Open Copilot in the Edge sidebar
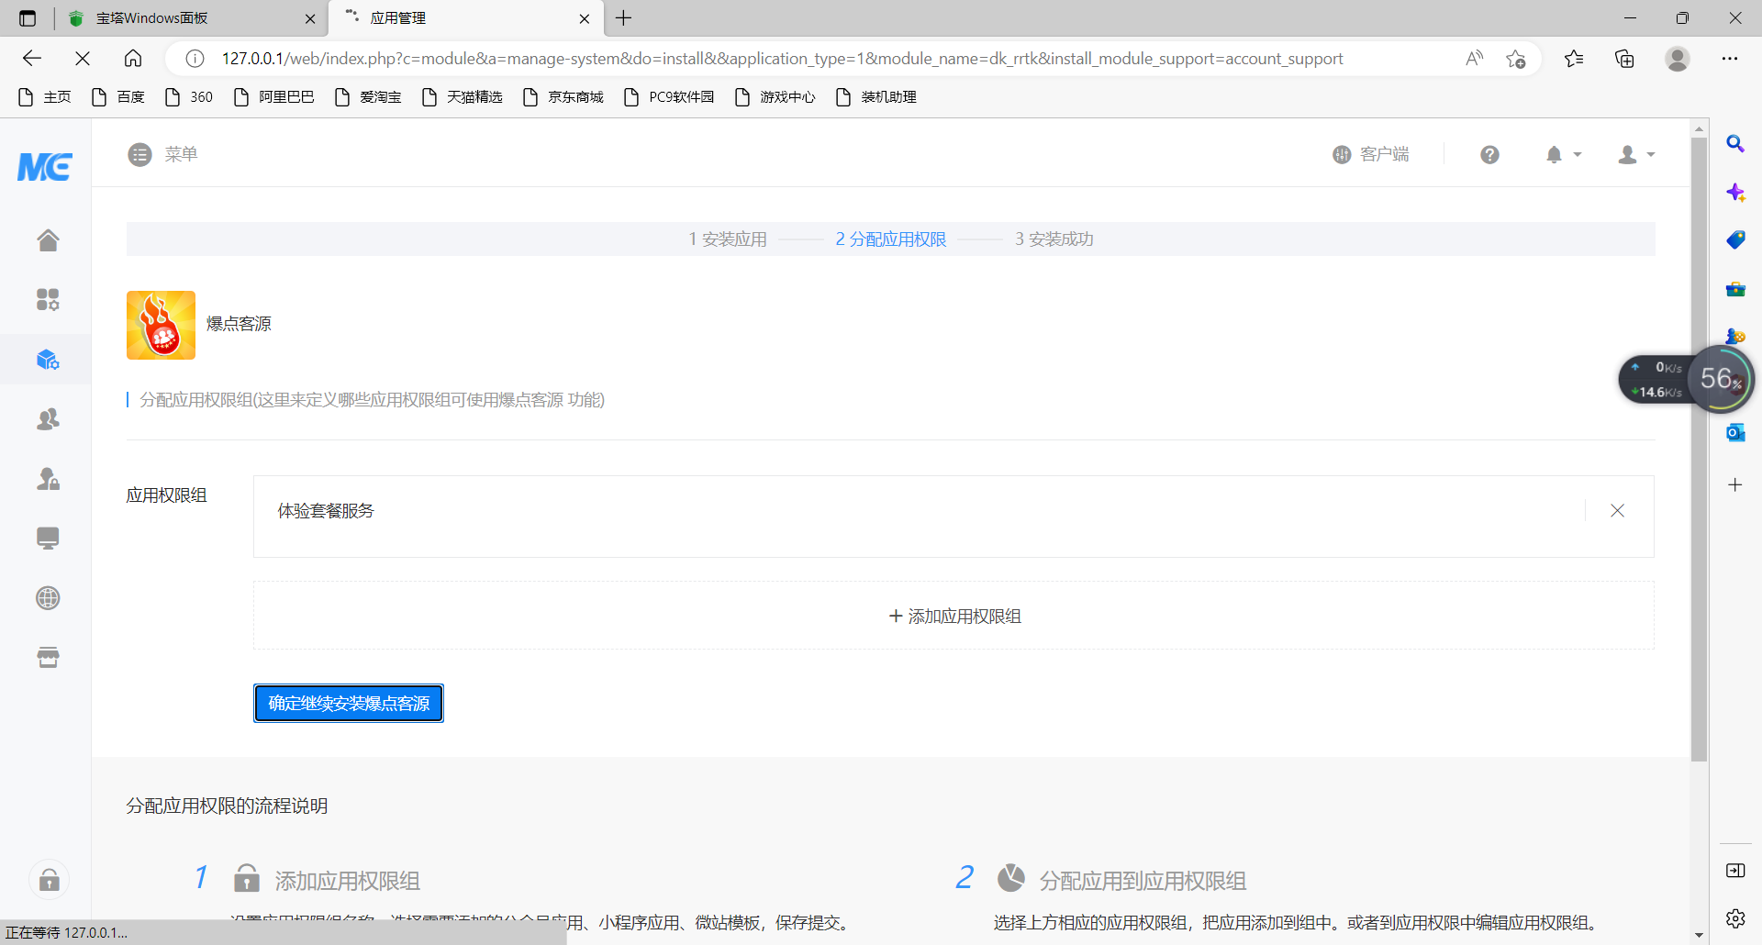Viewport: 1762px width, 945px height. (x=1735, y=193)
